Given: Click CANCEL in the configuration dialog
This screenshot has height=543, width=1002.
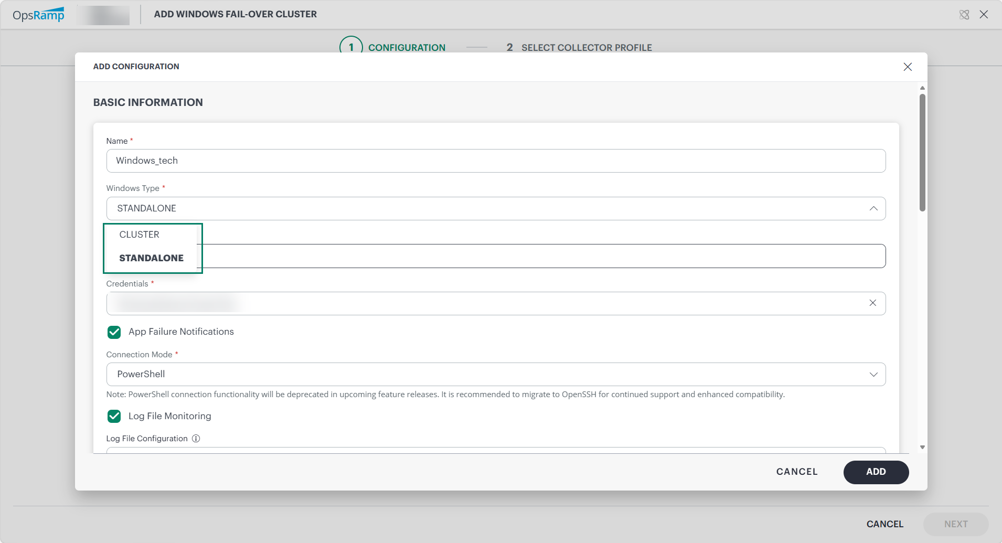Looking at the screenshot, I should pos(797,472).
